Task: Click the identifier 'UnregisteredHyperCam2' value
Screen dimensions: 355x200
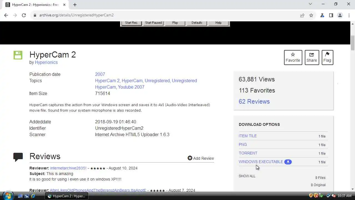Action: pyautogui.click(x=119, y=128)
